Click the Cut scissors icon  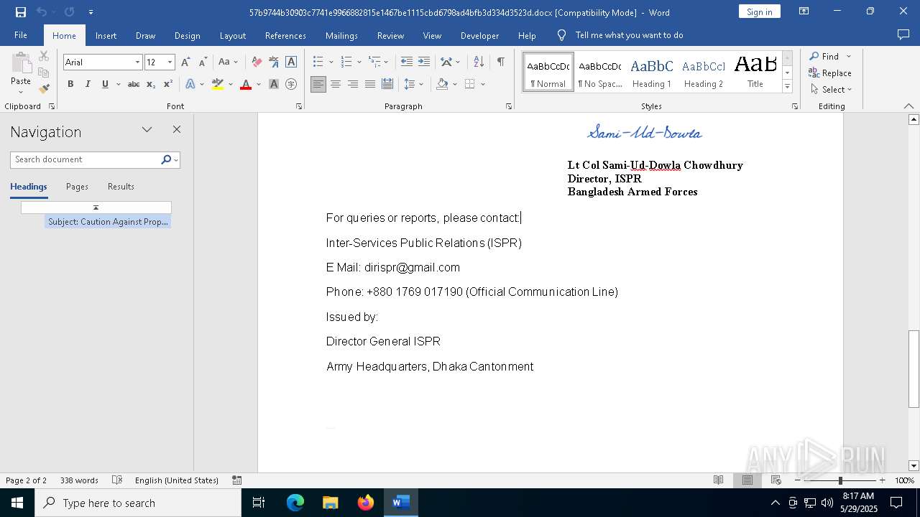44,56
